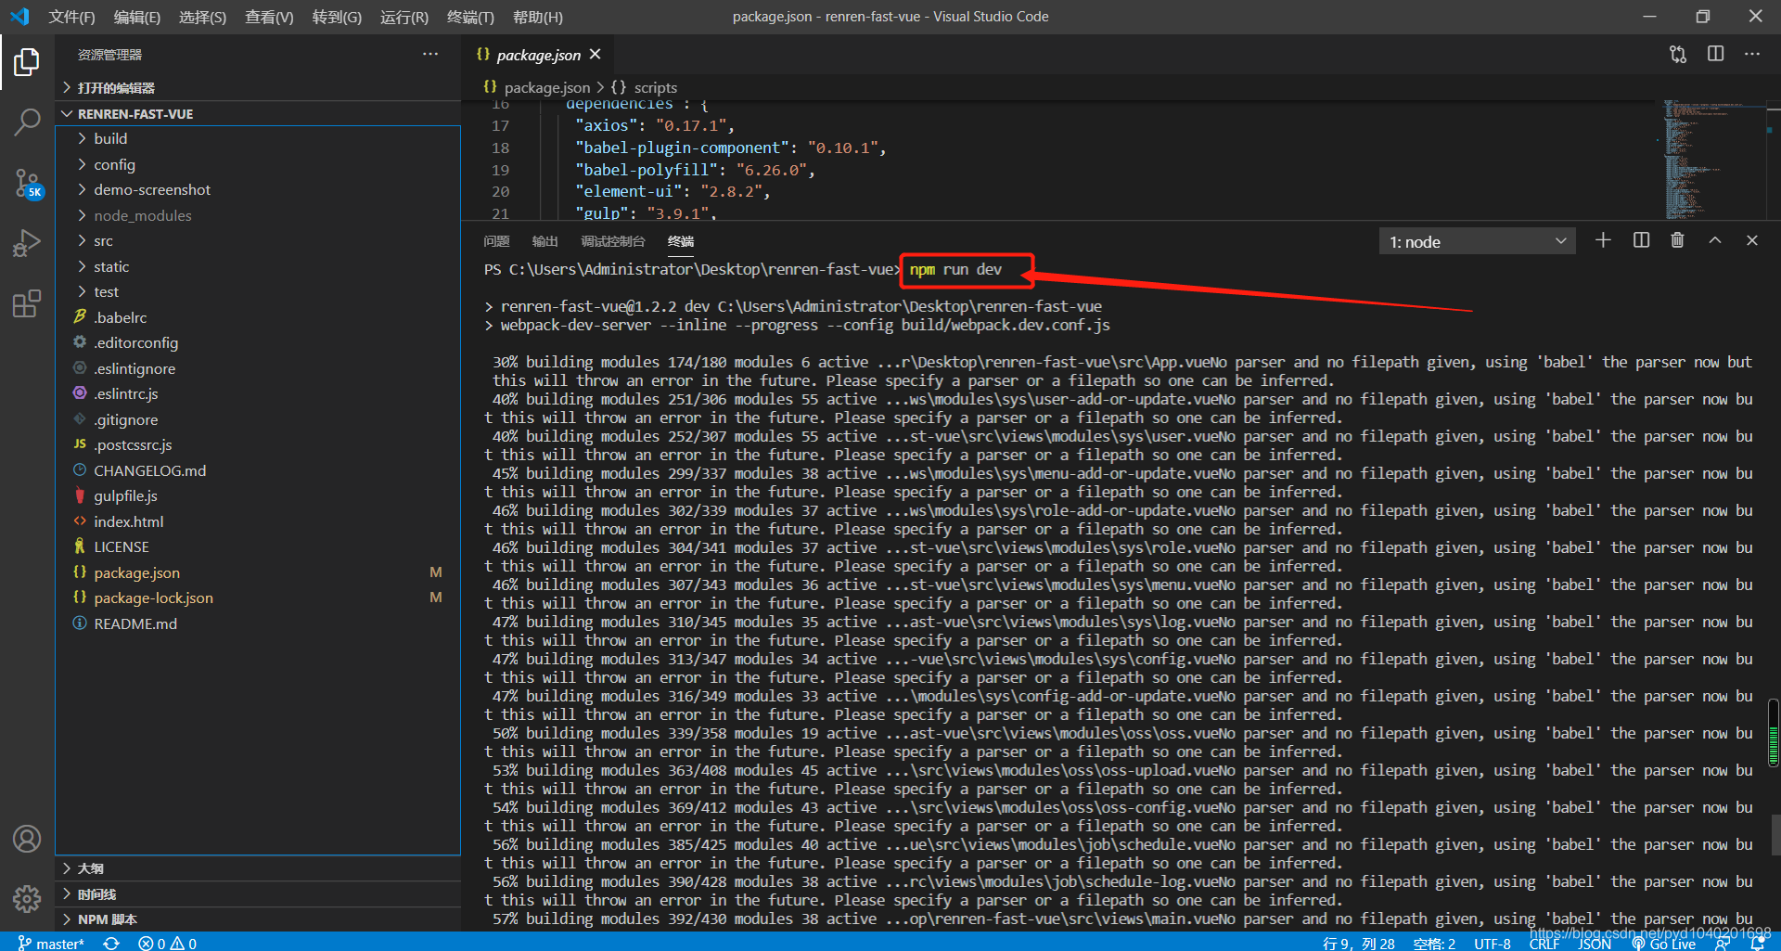Open changes compare icon in editor toolbar

pos(1678,55)
